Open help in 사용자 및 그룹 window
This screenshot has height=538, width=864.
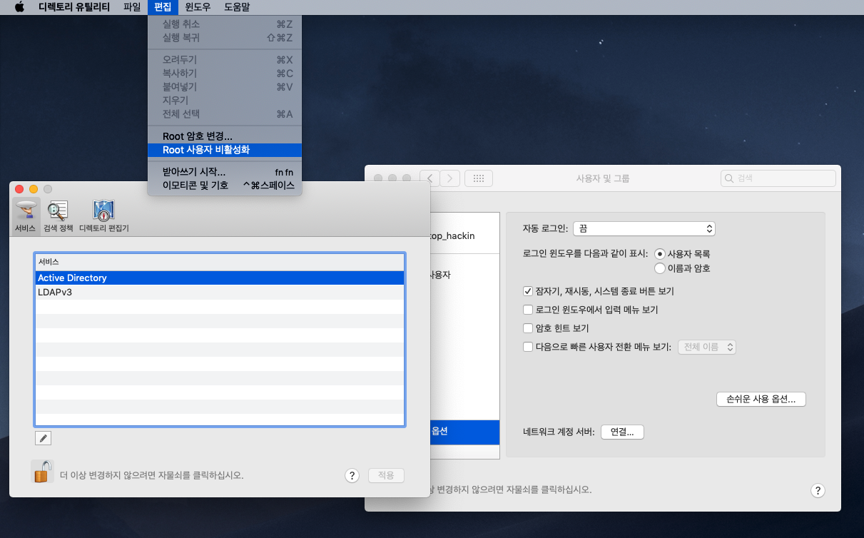818,490
